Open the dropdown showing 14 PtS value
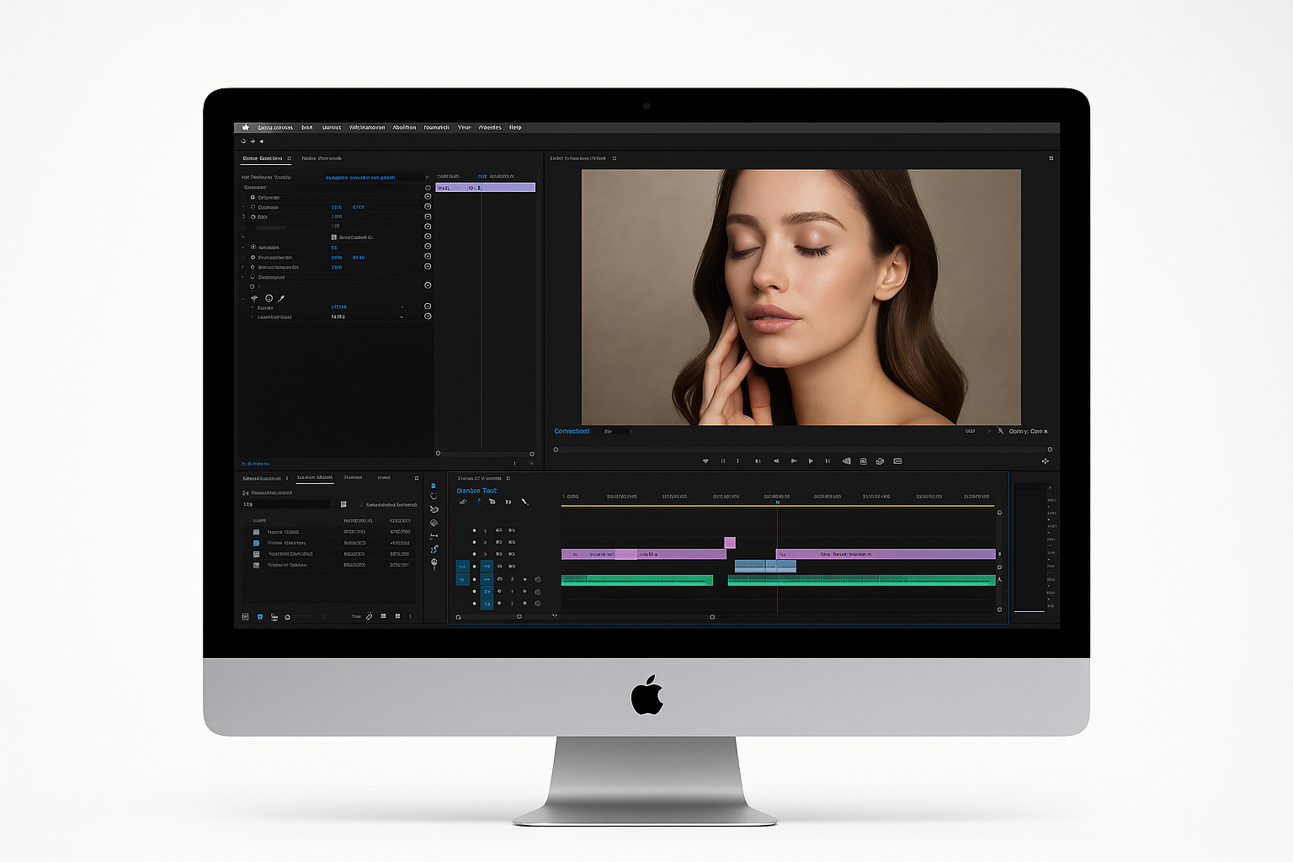The height and width of the screenshot is (862, 1293). (x=402, y=317)
